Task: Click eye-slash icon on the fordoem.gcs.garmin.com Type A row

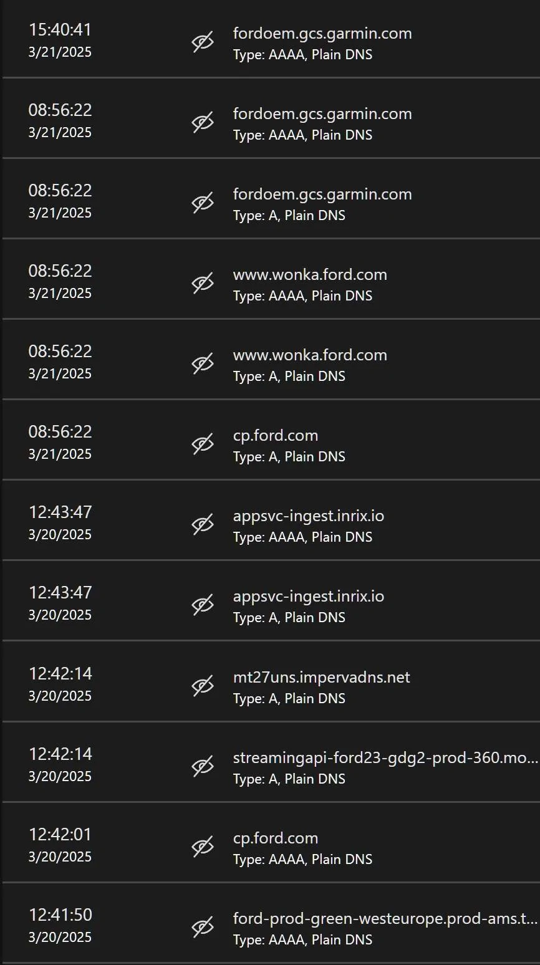Action: pos(203,203)
